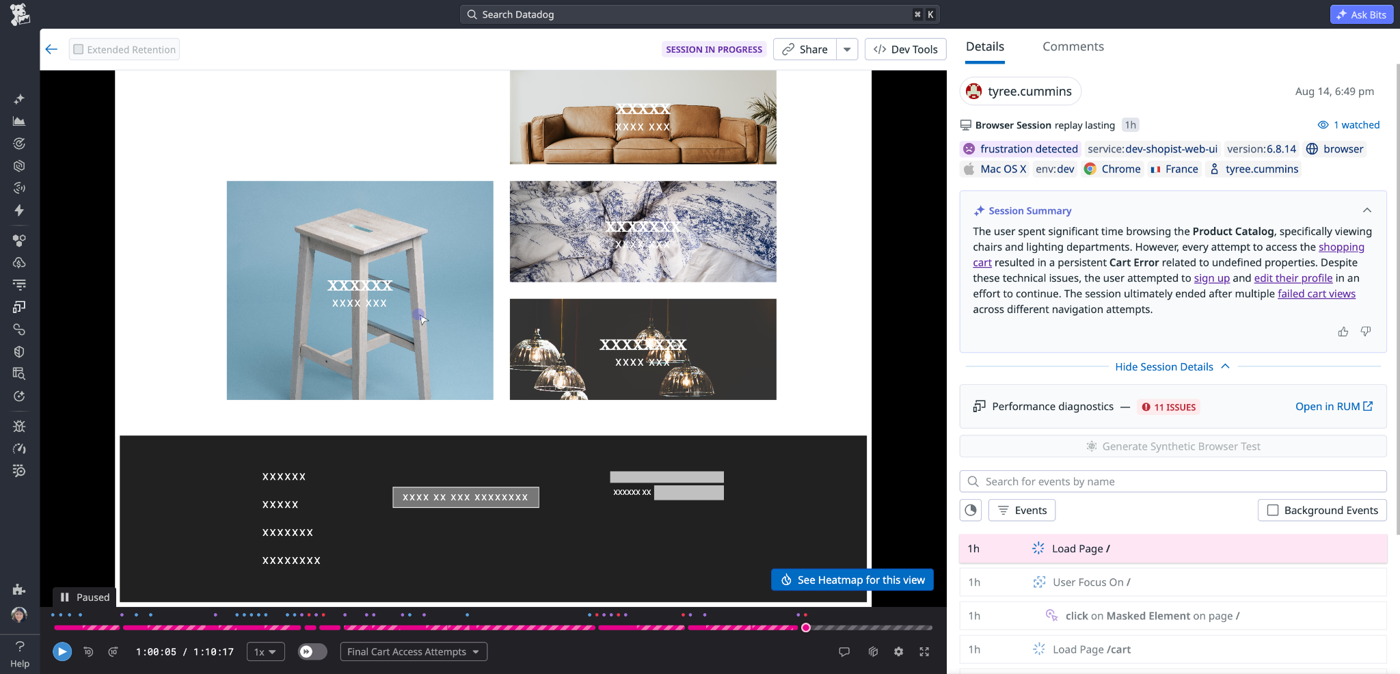The width and height of the screenshot is (1400, 674).
Task: Click the '11 ISSUES' badge
Action: point(1168,407)
